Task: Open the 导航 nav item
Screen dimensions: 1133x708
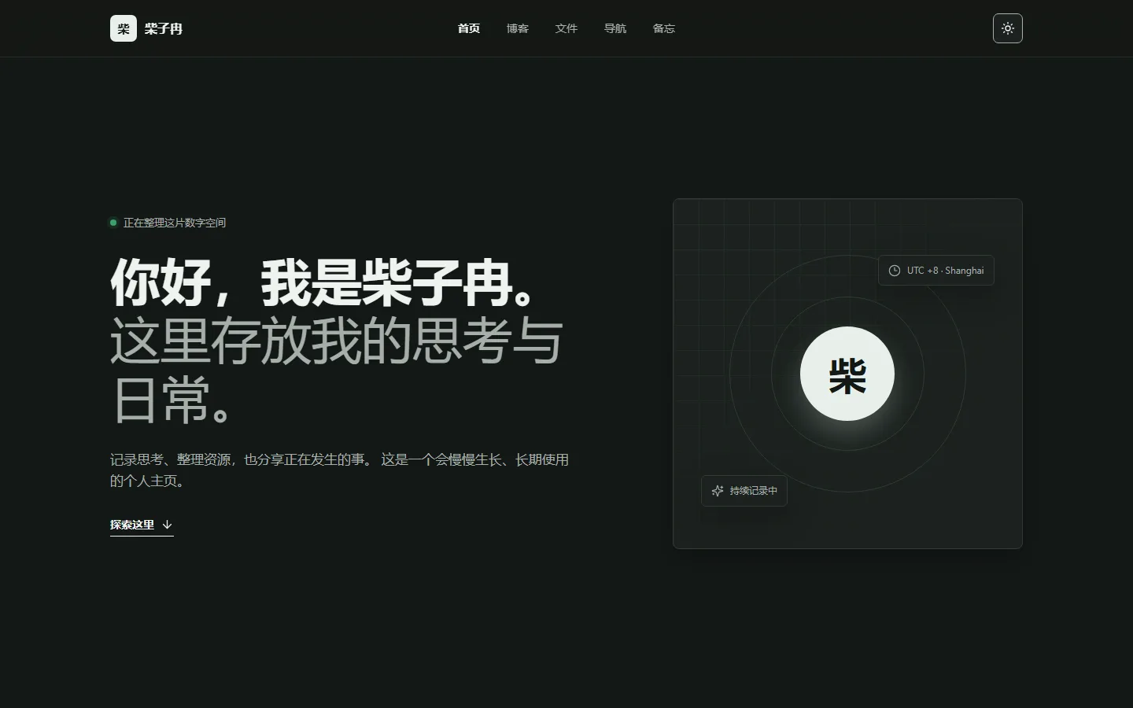Action: [615, 28]
